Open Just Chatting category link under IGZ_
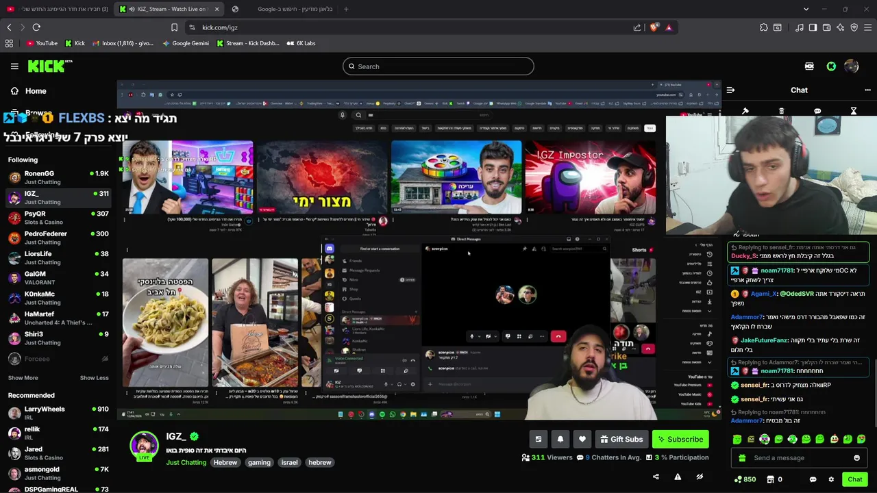This screenshot has height=493, width=877. (x=186, y=462)
